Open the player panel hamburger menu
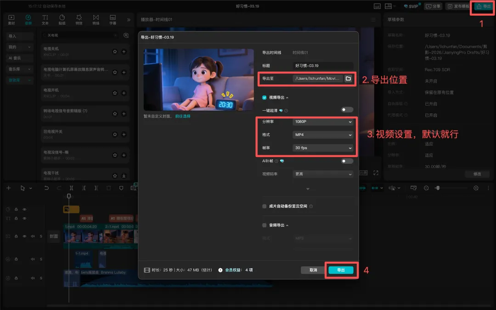The width and height of the screenshot is (496, 310). (x=373, y=20)
